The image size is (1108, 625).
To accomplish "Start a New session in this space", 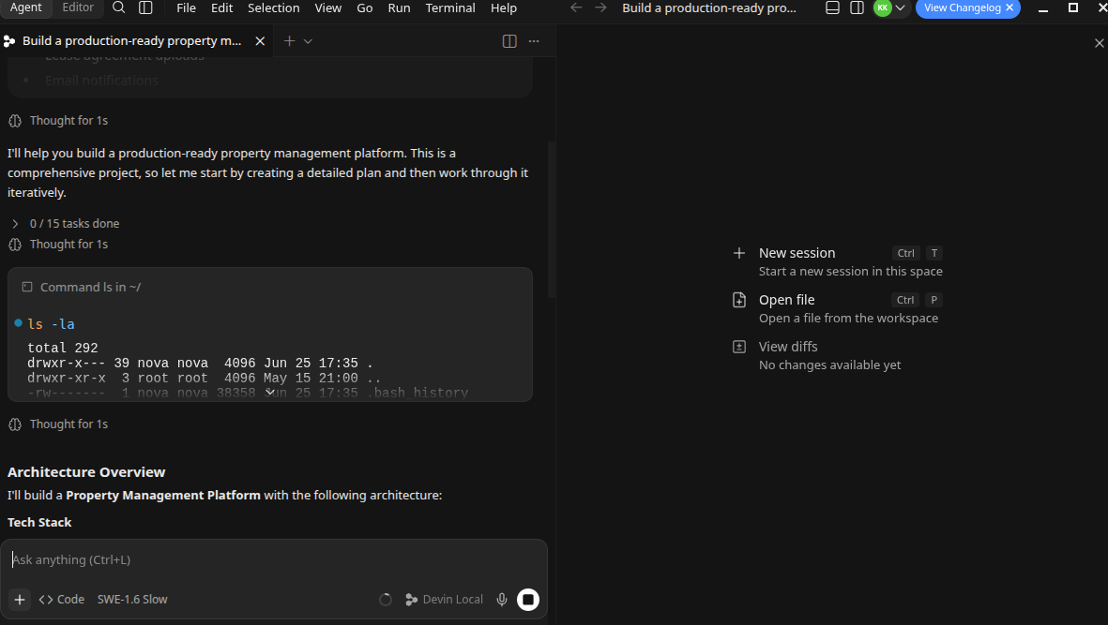I will [x=838, y=261].
